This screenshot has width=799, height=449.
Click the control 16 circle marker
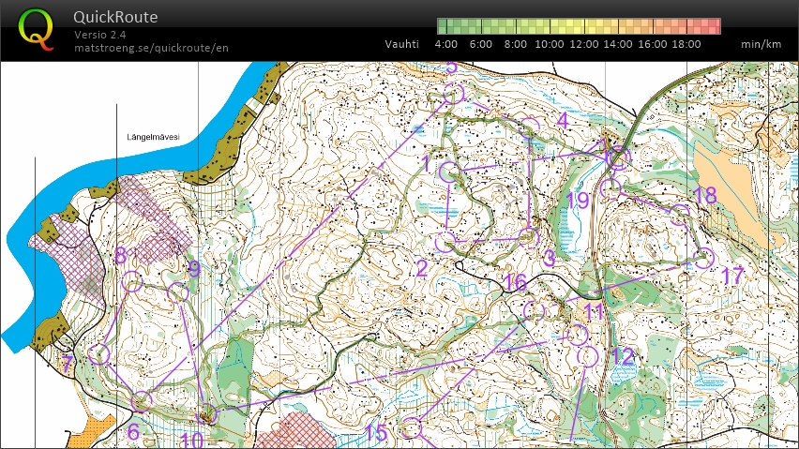pos(535,310)
